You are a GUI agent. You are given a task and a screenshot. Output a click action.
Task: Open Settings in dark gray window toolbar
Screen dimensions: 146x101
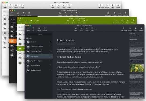click(x=126, y=13)
